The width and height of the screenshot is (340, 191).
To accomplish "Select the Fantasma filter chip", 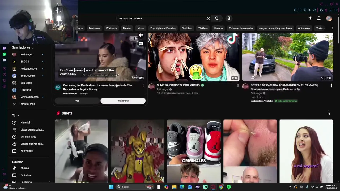I will click(94, 28).
